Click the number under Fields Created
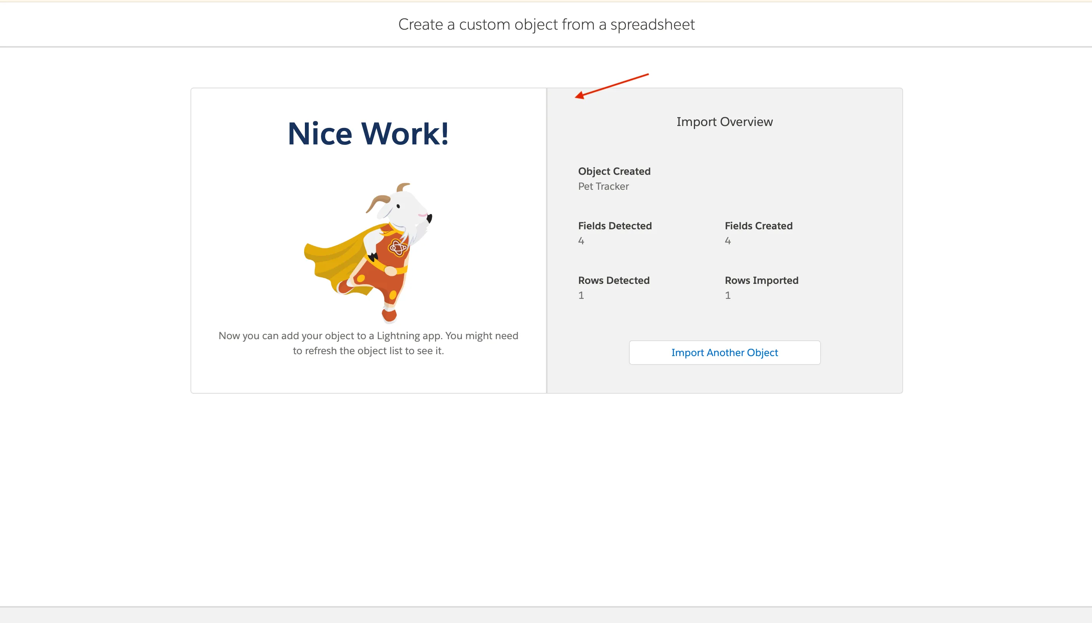This screenshot has width=1092, height=623. coord(728,241)
